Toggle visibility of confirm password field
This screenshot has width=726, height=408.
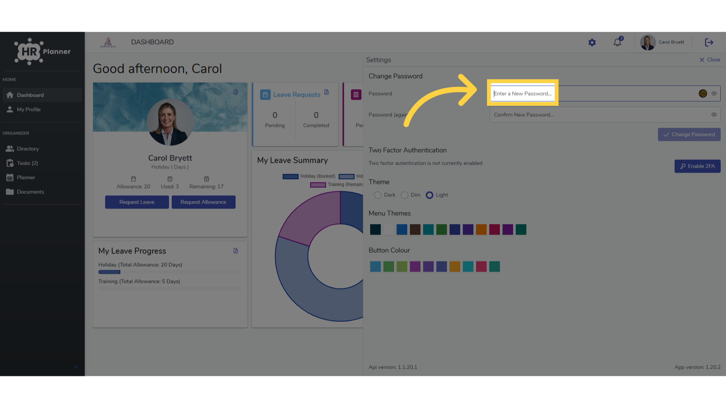[714, 115]
